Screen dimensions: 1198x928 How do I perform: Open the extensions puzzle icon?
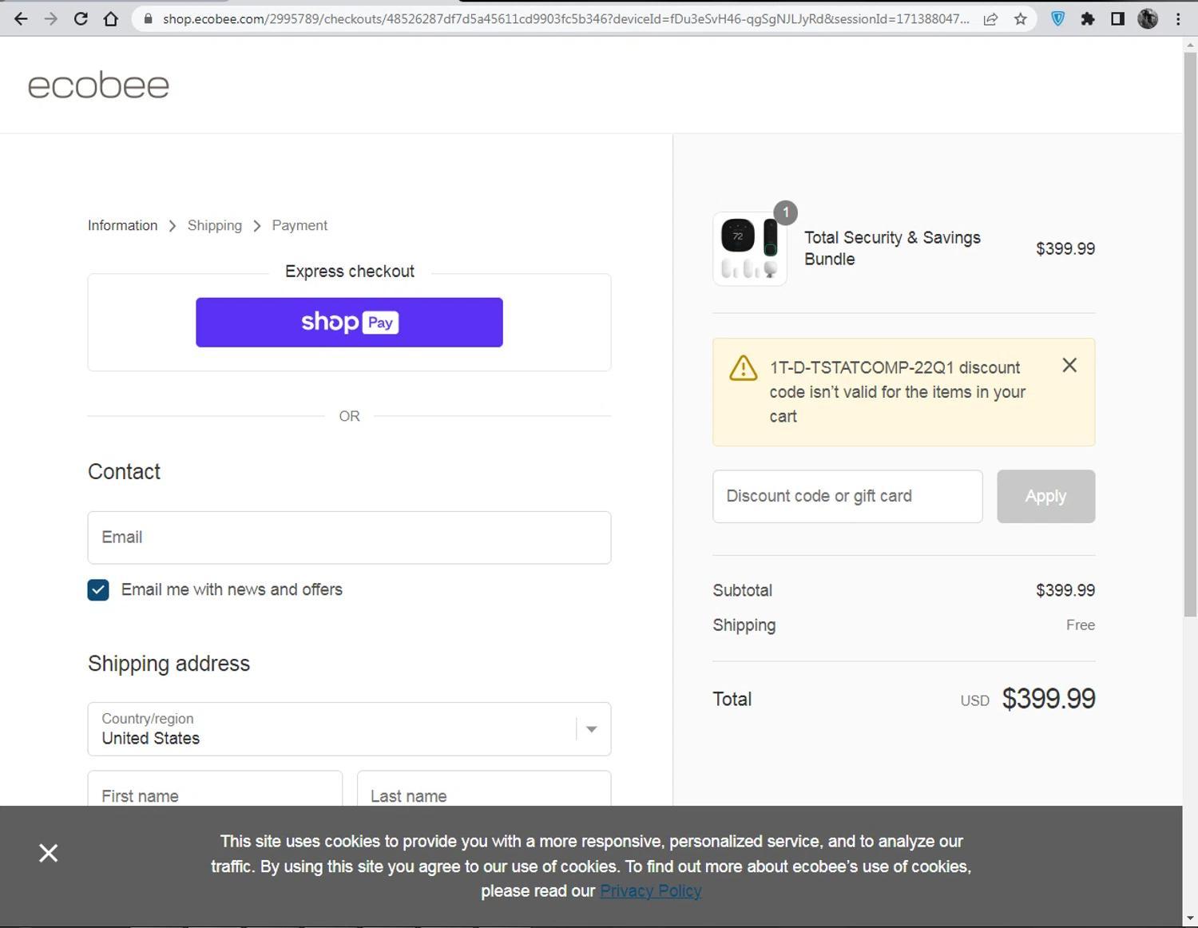point(1088,18)
